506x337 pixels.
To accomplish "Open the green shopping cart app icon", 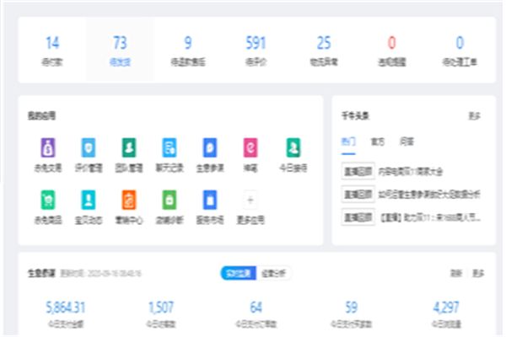I will pyautogui.click(x=46, y=200).
